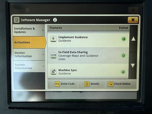
Task: Move features list up with up arrow
Action: click(x=133, y=39)
